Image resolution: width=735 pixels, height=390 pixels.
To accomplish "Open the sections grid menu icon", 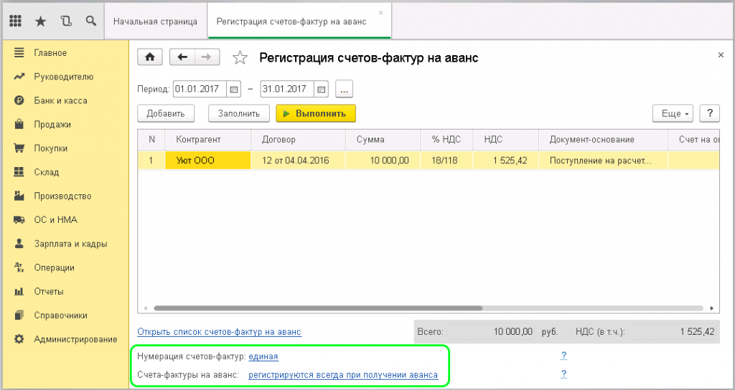I will click(16, 22).
